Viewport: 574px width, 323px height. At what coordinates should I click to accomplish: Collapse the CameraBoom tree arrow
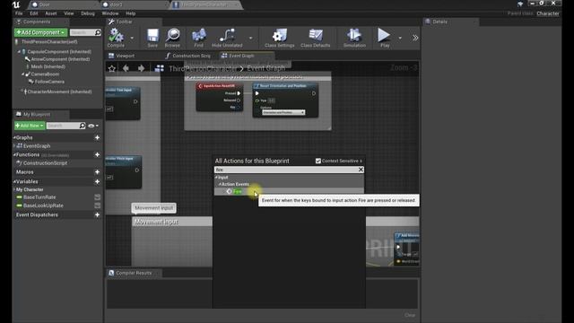pyautogui.click(x=22, y=74)
